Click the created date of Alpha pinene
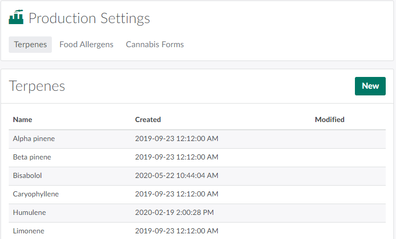Image resolution: width=396 pixels, height=239 pixels. pos(177,138)
